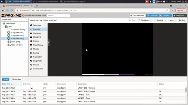Select VM 100 (linuxCentos)
Image resolution: width=188 pixels, height=105 pixels.
(18, 29)
